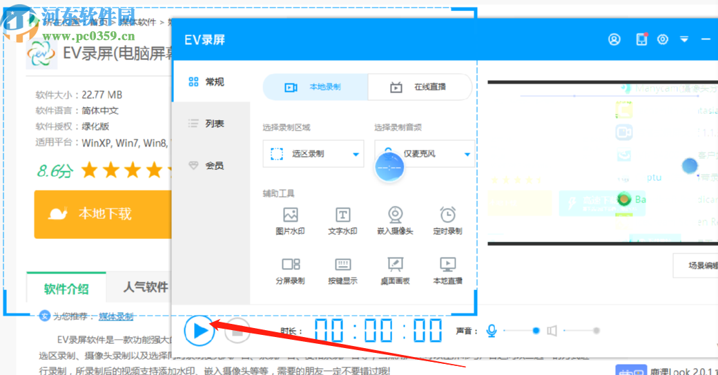Open the 定时录制 tool

pyautogui.click(x=447, y=221)
